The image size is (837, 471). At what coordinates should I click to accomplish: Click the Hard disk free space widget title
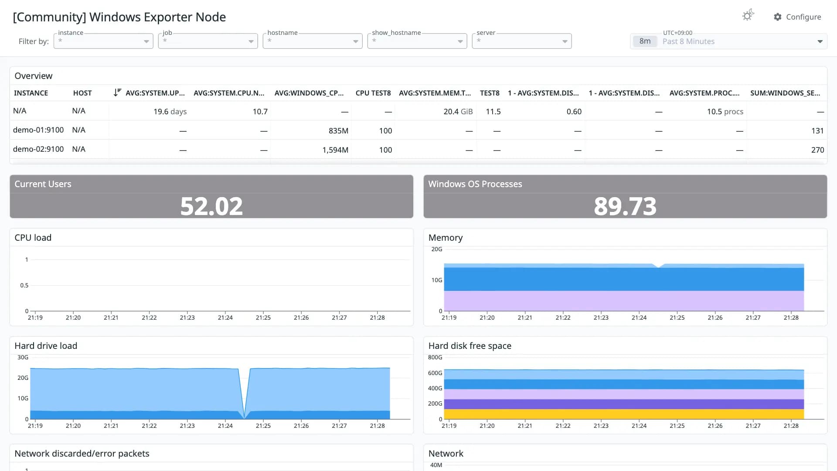point(470,346)
